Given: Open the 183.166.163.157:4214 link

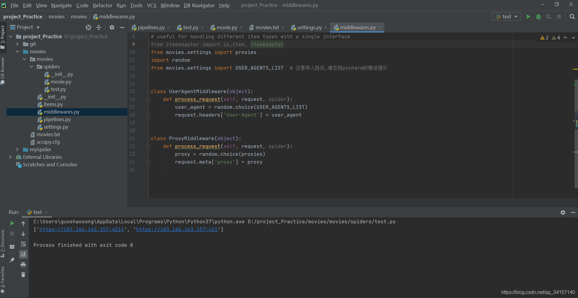Looking at the screenshot, I should tap(81, 229).
